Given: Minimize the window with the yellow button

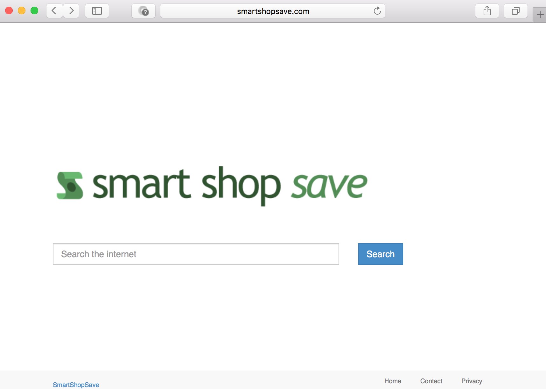Looking at the screenshot, I should (22, 11).
